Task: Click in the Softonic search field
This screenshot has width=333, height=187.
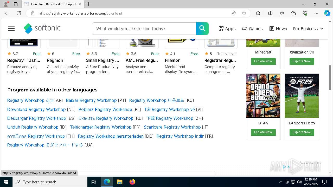Action: (x=144, y=29)
